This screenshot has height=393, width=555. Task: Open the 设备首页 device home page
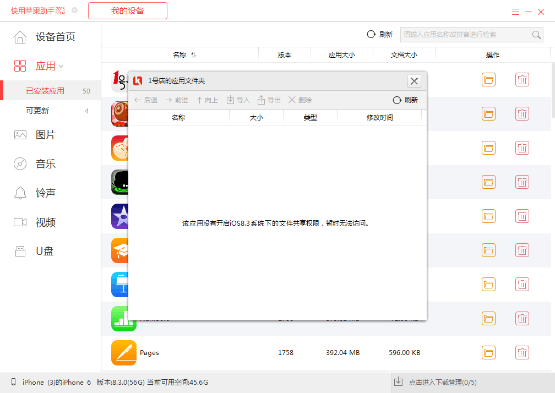click(45, 37)
